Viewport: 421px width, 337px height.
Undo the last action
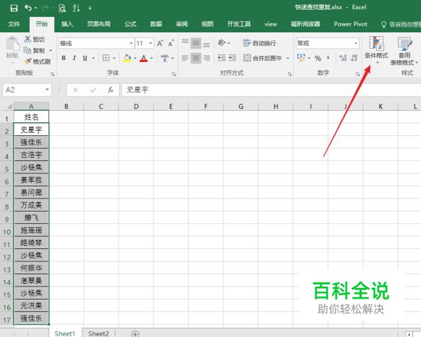(28, 8)
